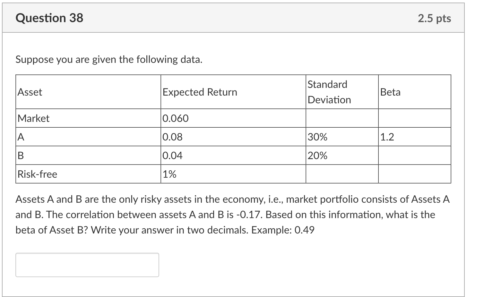
Task: Click the 1.2 beta value cell
Action: click(414, 137)
